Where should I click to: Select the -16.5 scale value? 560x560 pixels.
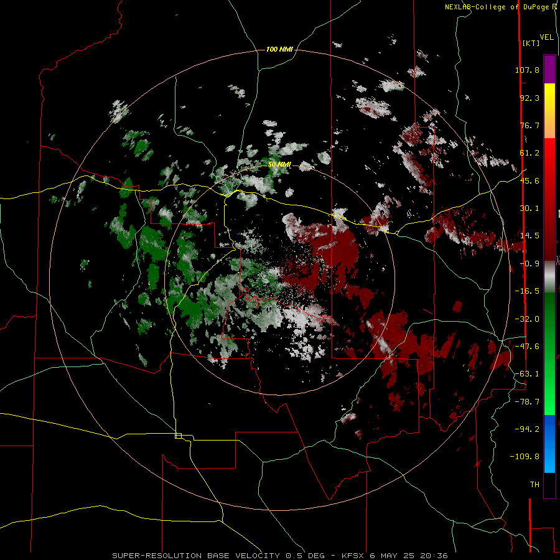point(527,291)
